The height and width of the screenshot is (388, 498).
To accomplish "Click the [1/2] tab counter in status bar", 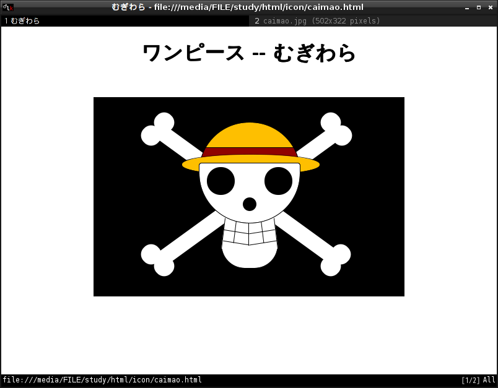I will [x=471, y=380].
